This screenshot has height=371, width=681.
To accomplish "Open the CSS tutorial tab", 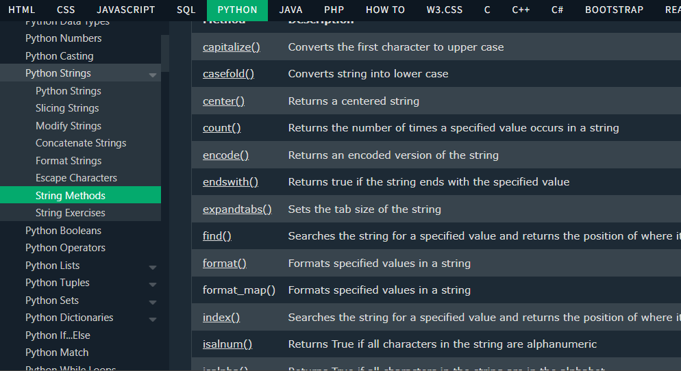I will [x=66, y=10].
